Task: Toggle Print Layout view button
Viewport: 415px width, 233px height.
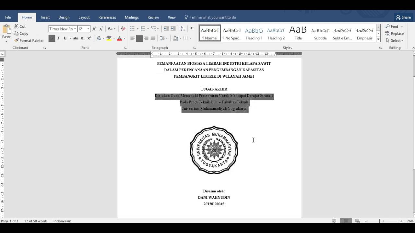Action: point(346,221)
